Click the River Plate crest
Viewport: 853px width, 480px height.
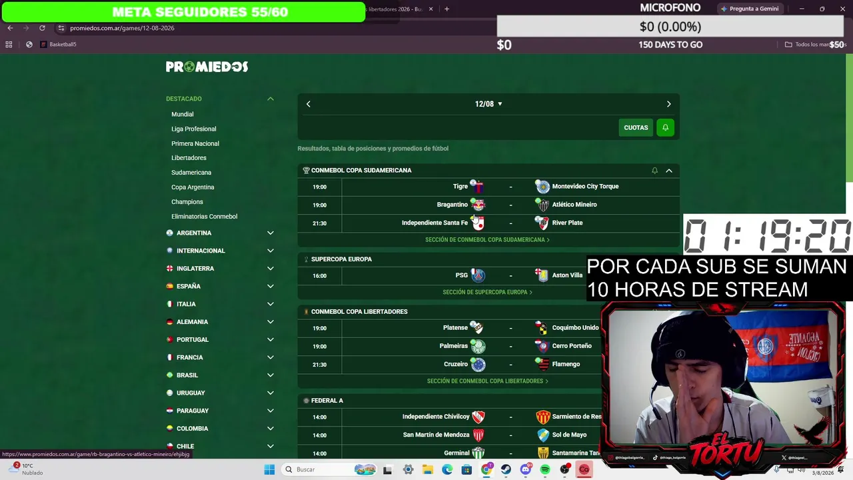[543, 223]
